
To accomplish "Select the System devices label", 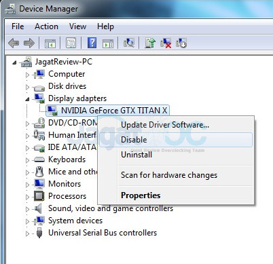I will [75, 221].
